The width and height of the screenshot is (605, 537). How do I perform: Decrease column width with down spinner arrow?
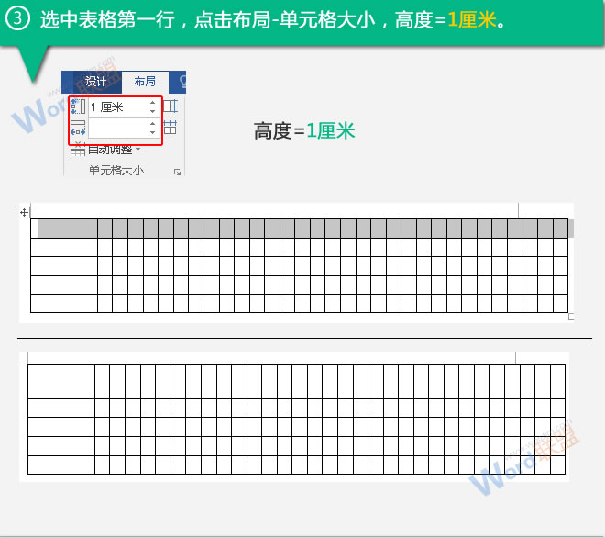tap(153, 132)
